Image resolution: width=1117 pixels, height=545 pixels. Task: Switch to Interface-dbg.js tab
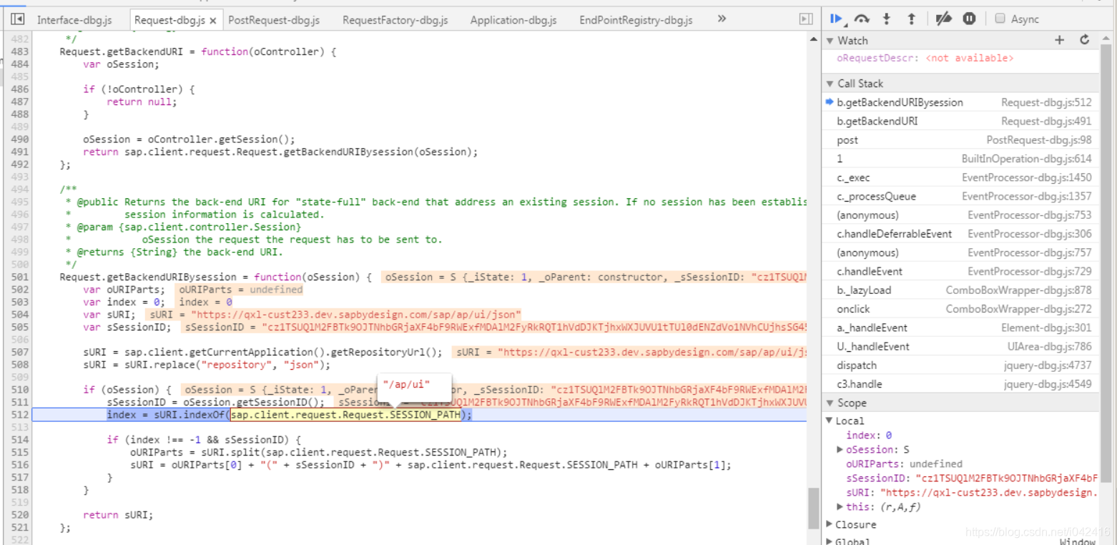tap(74, 20)
